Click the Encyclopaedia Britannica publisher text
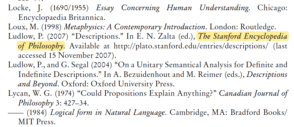Screen dimensions: 294x127 coord(61,18)
